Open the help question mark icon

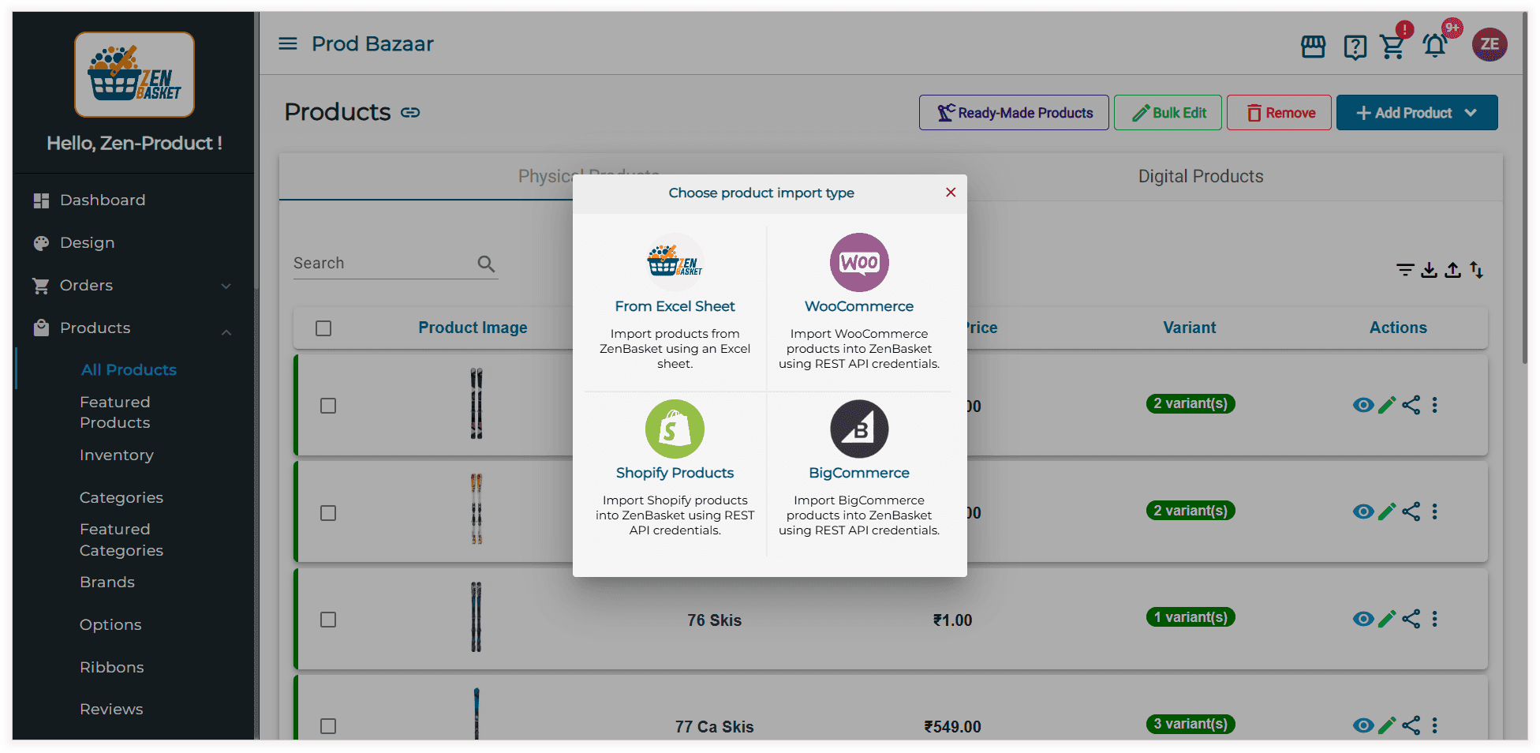click(x=1355, y=47)
